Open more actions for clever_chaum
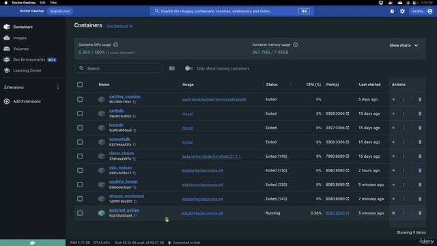Screen dimensions: 437x246 coord(404,156)
